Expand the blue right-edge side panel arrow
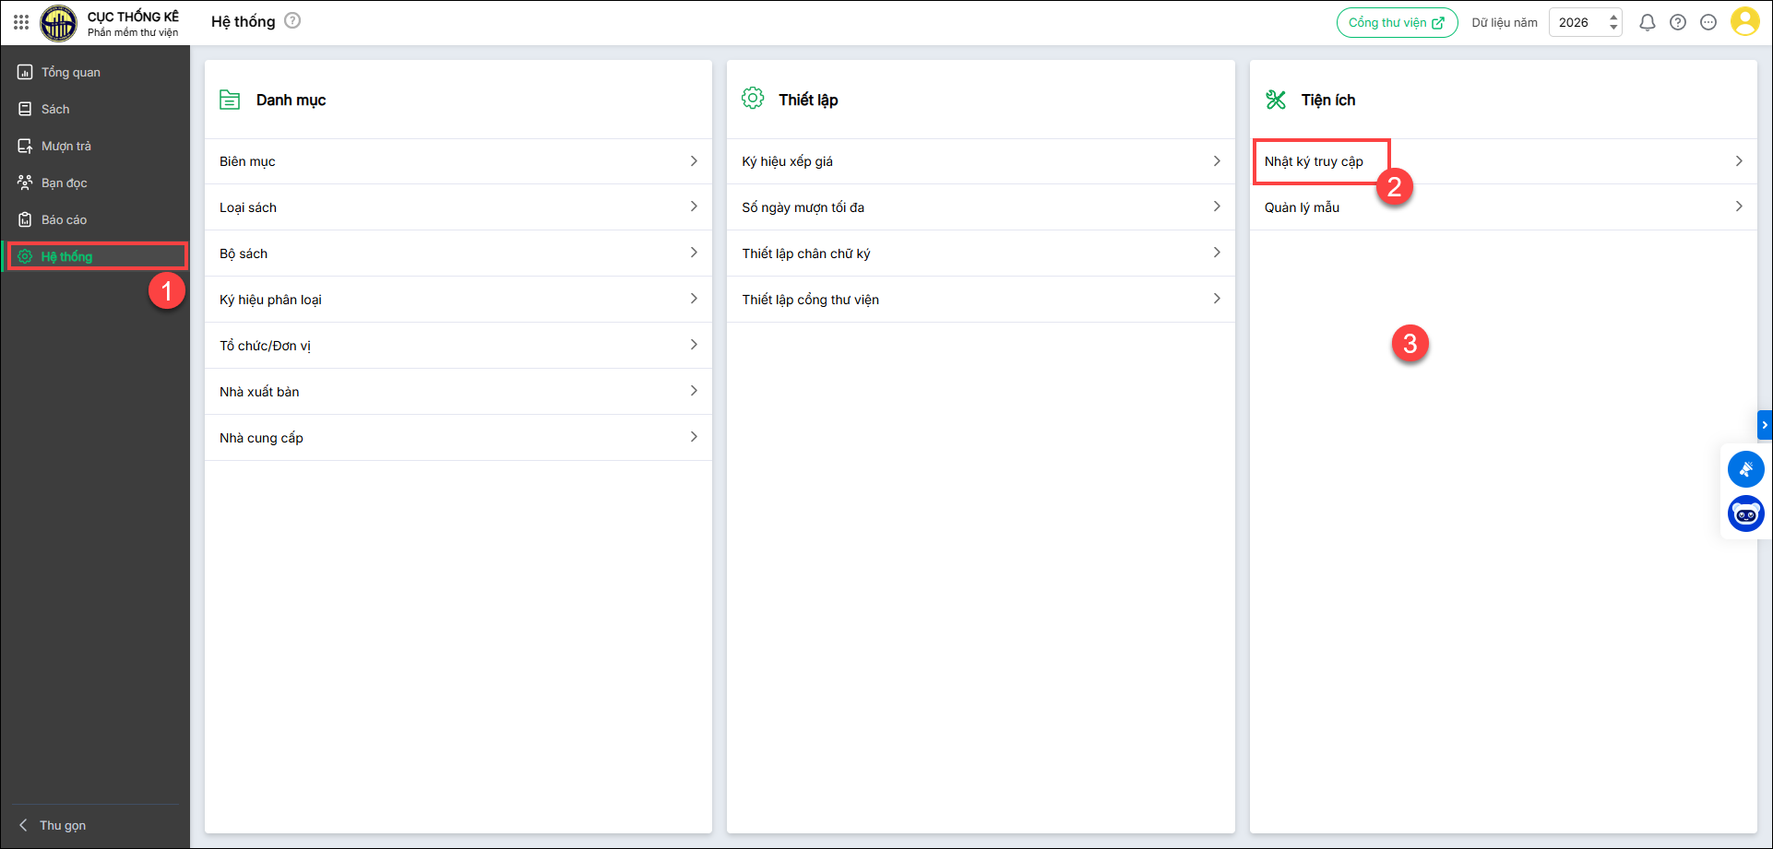 click(x=1765, y=425)
